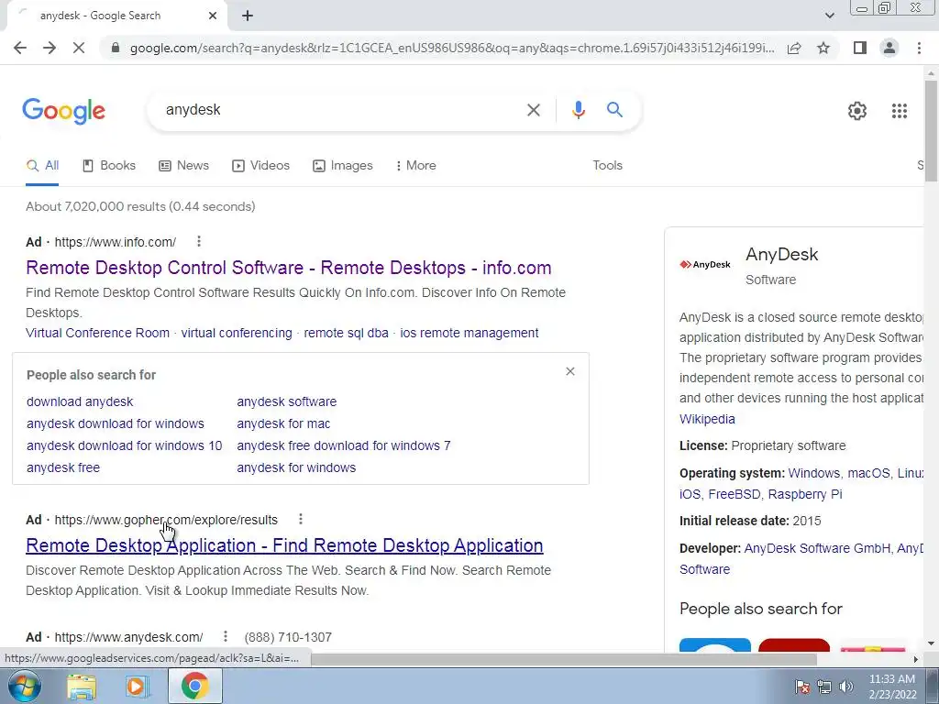Open the tab search dropdown arrow

pyautogui.click(x=829, y=16)
